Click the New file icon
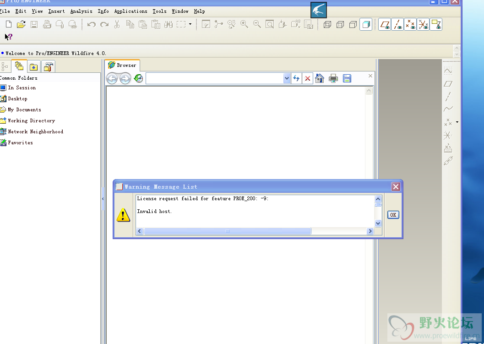The height and width of the screenshot is (344, 484). 9,24
